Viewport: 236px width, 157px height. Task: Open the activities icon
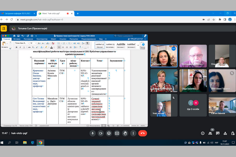(225, 133)
